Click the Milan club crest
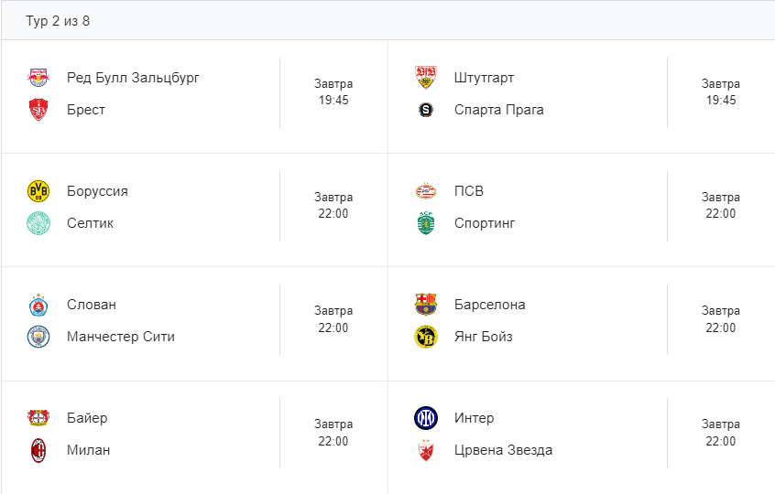 tap(38, 450)
